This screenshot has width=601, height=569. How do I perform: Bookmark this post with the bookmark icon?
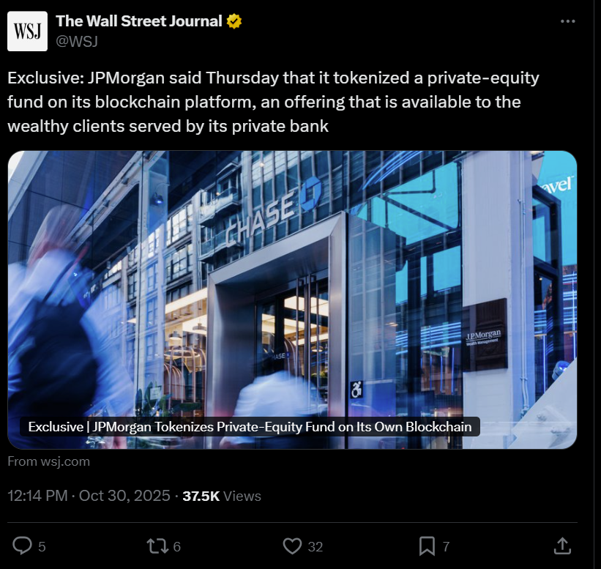coord(427,545)
